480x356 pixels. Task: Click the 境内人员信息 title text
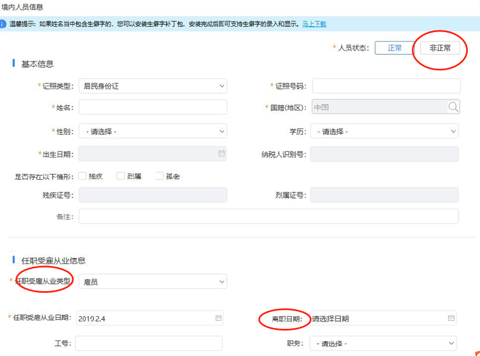click(x=22, y=7)
